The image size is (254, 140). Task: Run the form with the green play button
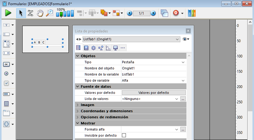click(x=8, y=13)
